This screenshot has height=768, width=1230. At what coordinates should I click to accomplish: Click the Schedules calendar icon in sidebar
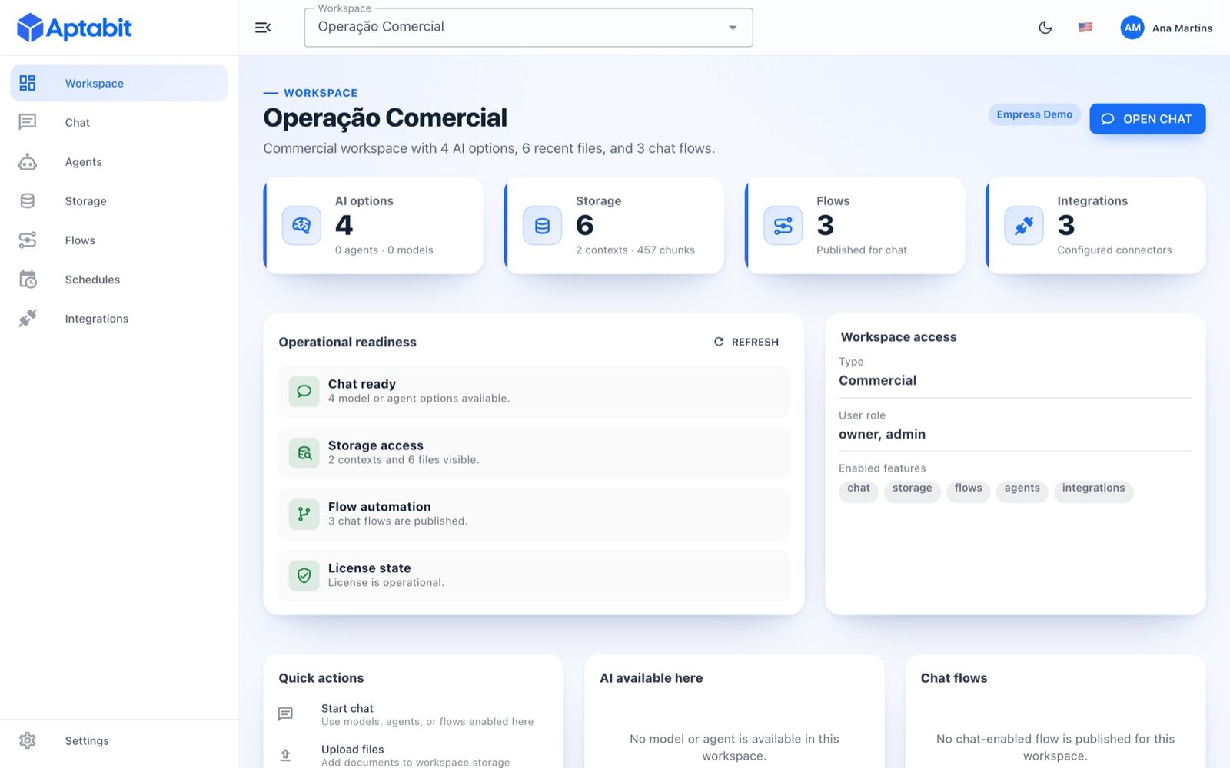click(28, 279)
